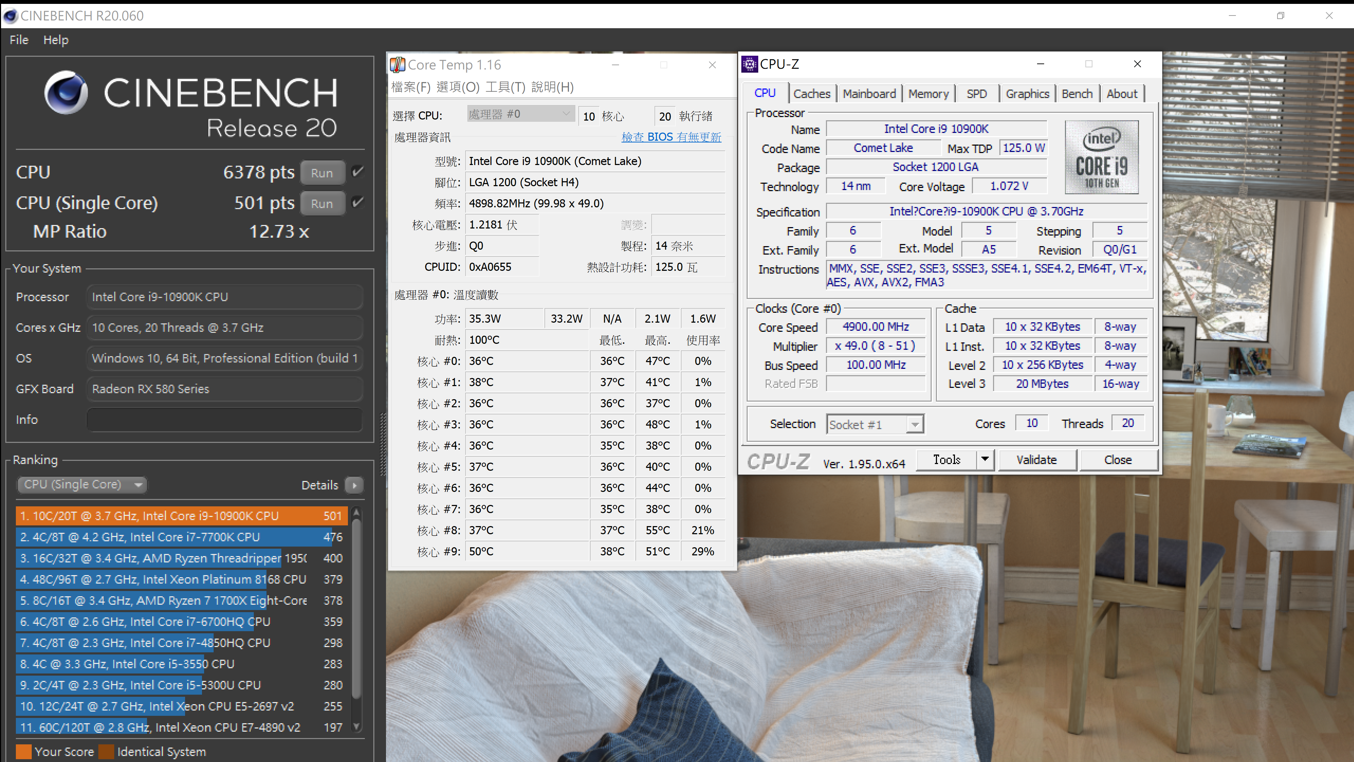1354x762 pixels.
Task: Open the 選項(O) menu in Core Temp
Action: tap(458, 87)
